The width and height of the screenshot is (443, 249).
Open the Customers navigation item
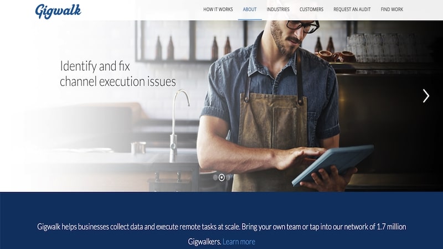pos(311,9)
